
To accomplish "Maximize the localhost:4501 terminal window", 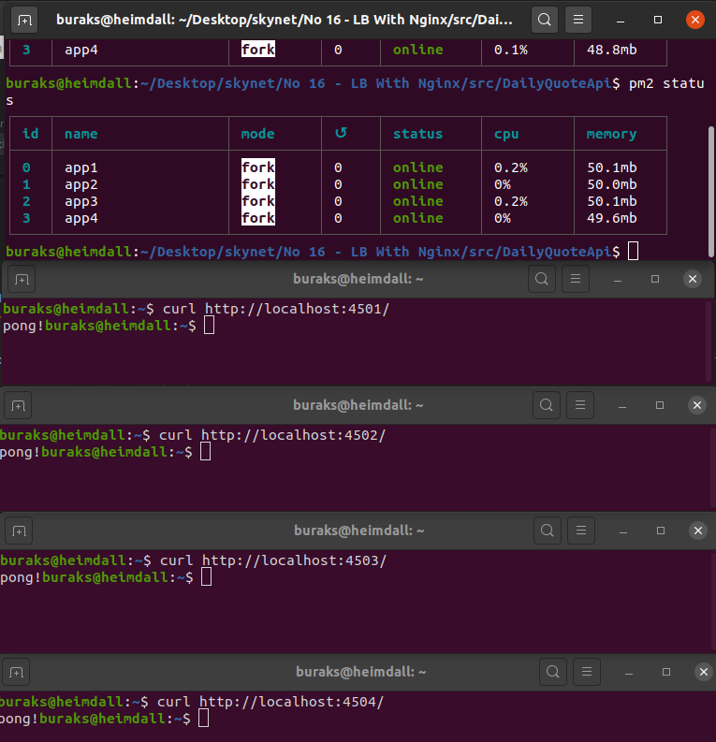I will (655, 279).
